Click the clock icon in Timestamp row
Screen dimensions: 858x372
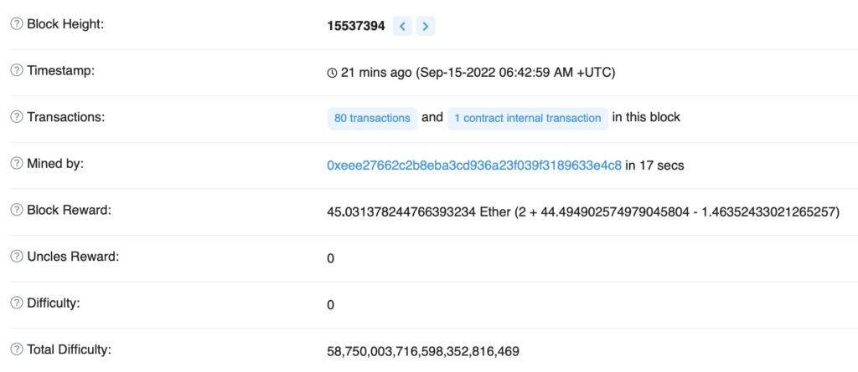(332, 74)
